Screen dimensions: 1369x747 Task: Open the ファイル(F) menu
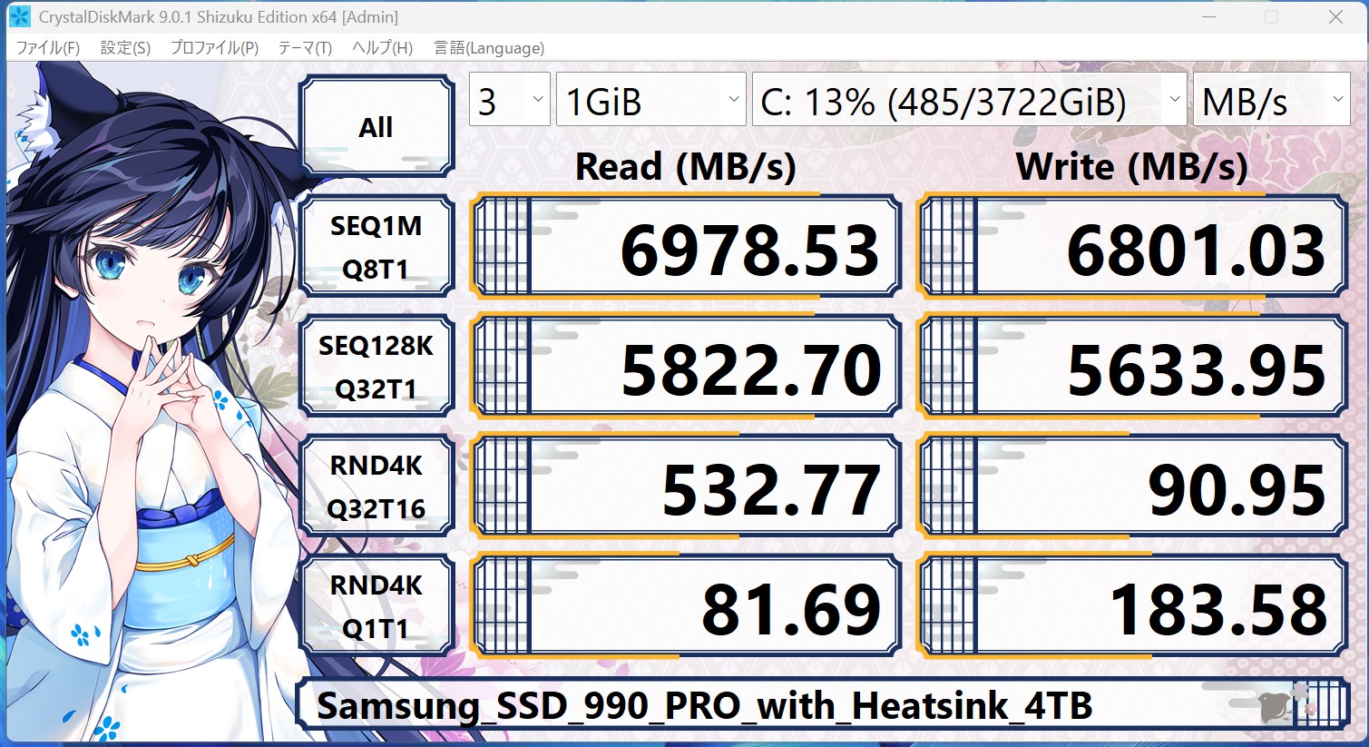[48, 48]
